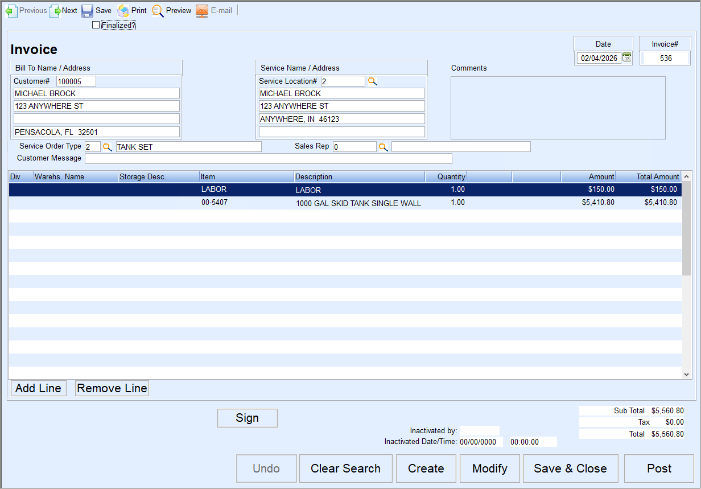
Task: Select item 00-5407 in the grid
Action: point(215,203)
